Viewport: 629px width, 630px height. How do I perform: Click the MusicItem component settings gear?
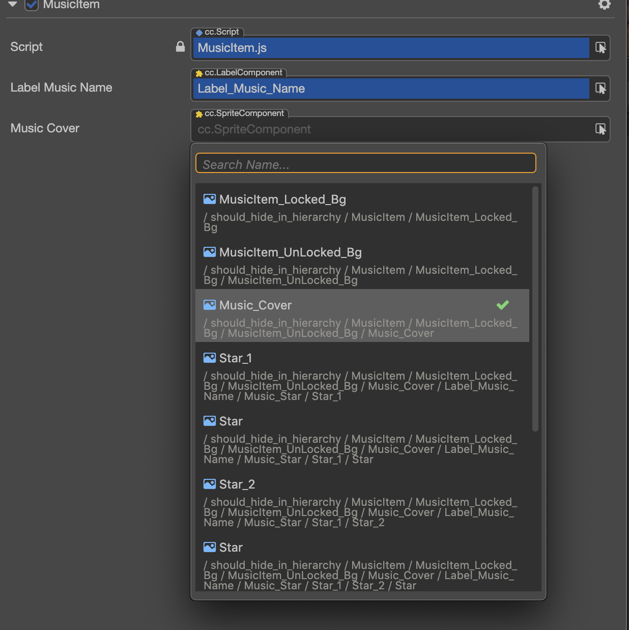point(604,5)
